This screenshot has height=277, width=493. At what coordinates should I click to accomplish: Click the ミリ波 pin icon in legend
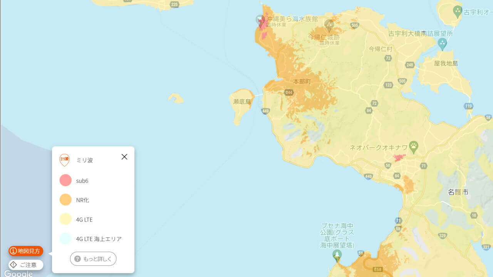tap(65, 160)
